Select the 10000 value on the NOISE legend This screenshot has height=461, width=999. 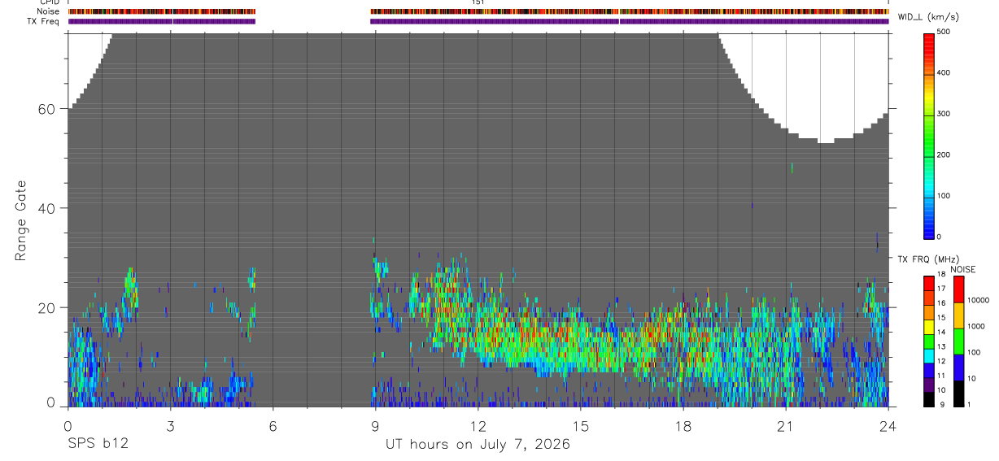[x=978, y=300]
